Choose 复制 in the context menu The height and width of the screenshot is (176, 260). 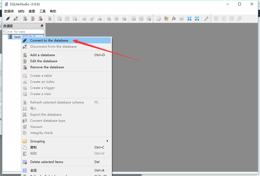(x=66, y=147)
